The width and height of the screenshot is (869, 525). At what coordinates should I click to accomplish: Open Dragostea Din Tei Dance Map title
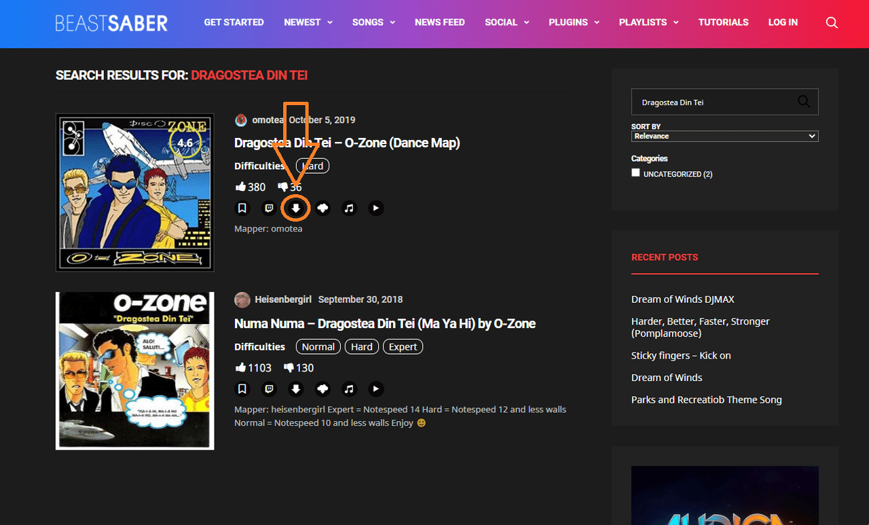[x=347, y=143]
